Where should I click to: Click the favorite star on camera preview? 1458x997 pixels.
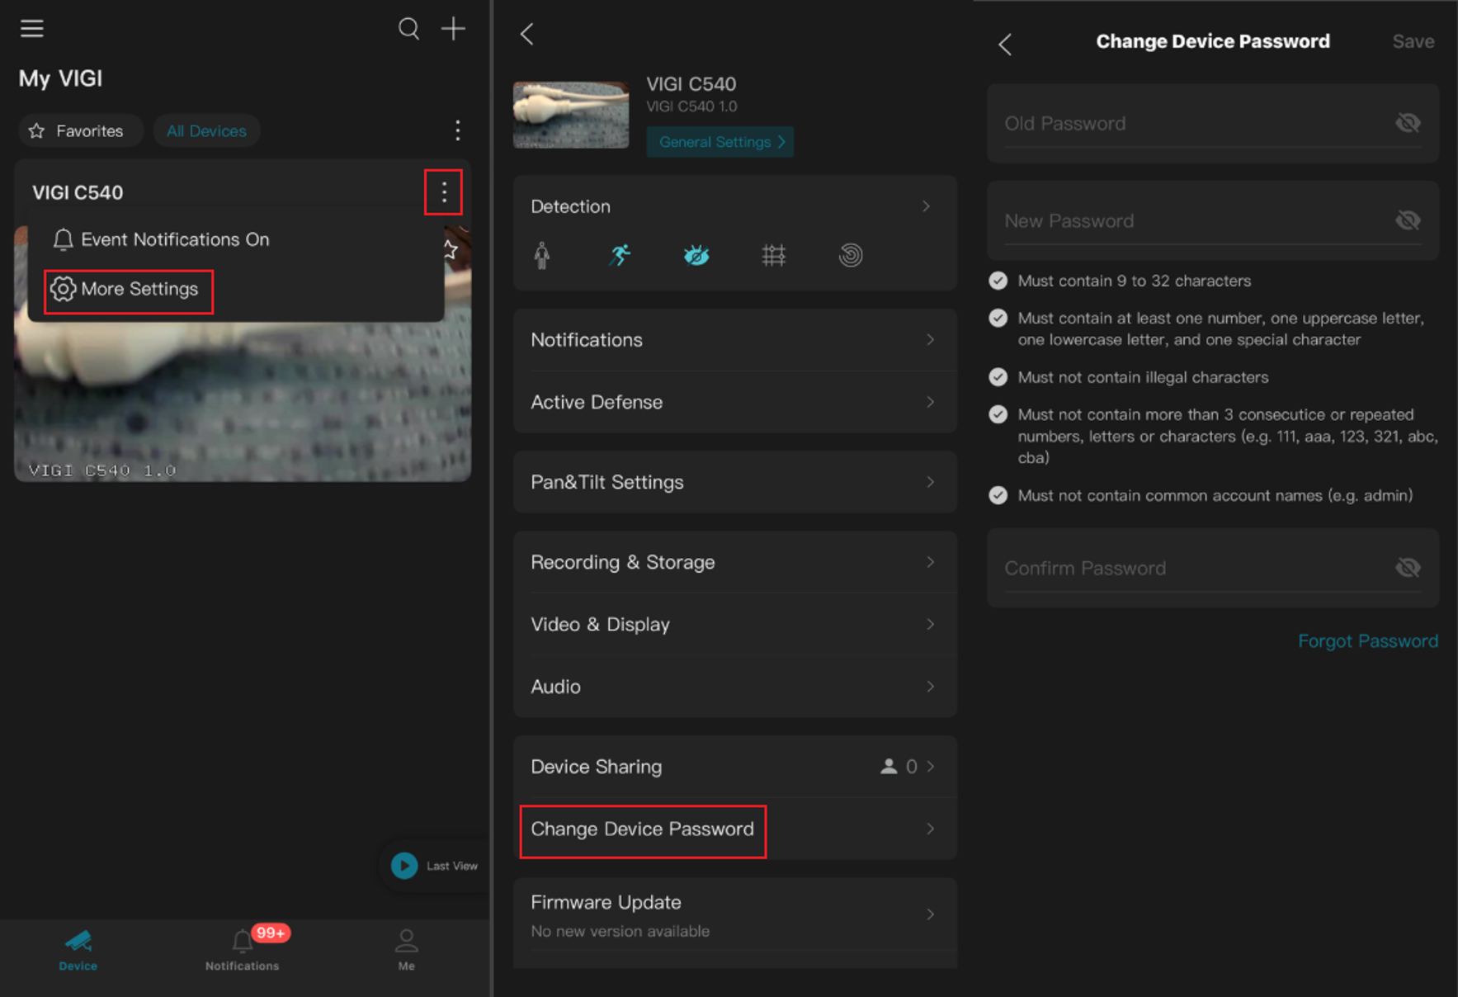(x=451, y=248)
